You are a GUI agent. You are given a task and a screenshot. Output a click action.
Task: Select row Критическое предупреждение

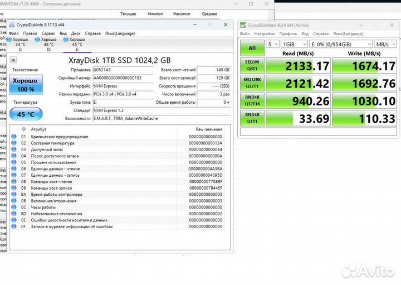coord(117,137)
